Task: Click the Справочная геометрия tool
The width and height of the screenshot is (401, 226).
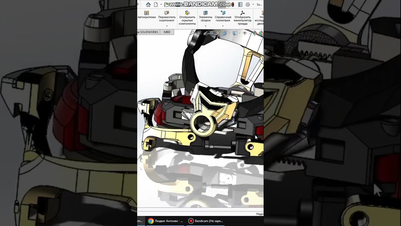Action: coord(223,16)
